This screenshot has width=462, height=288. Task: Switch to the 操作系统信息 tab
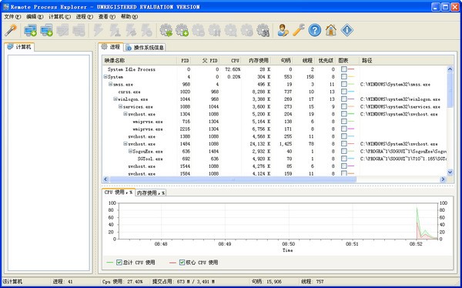pyautogui.click(x=145, y=47)
